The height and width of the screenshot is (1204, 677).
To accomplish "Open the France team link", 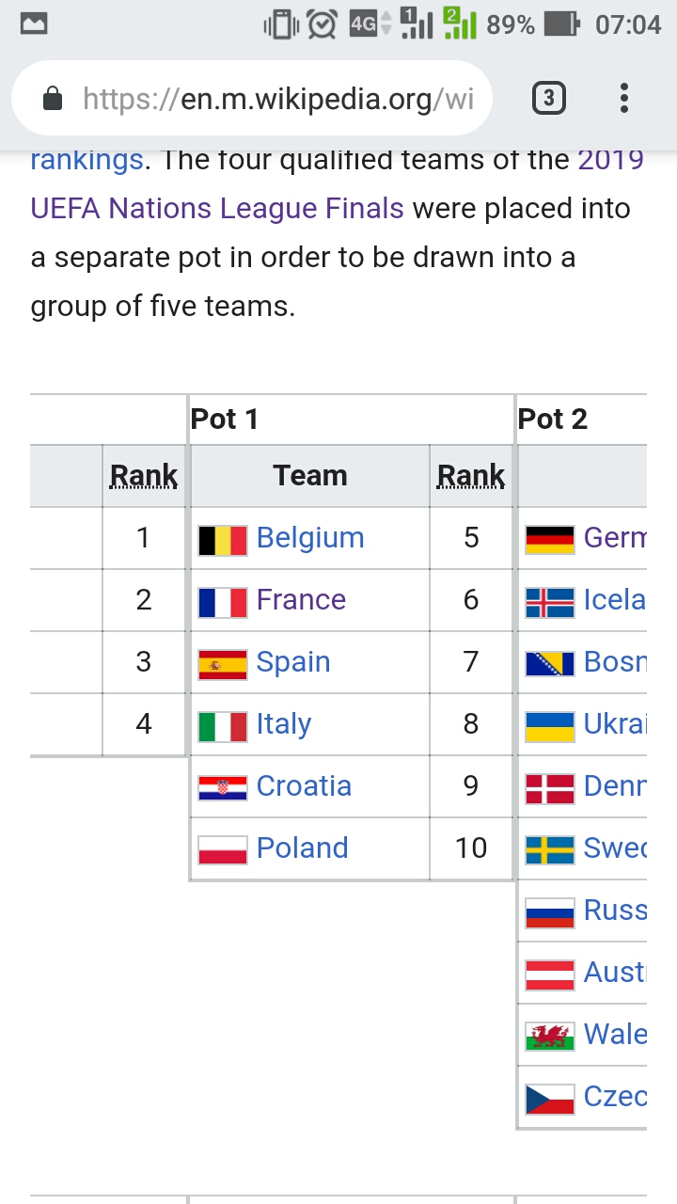I will pyautogui.click(x=301, y=599).
